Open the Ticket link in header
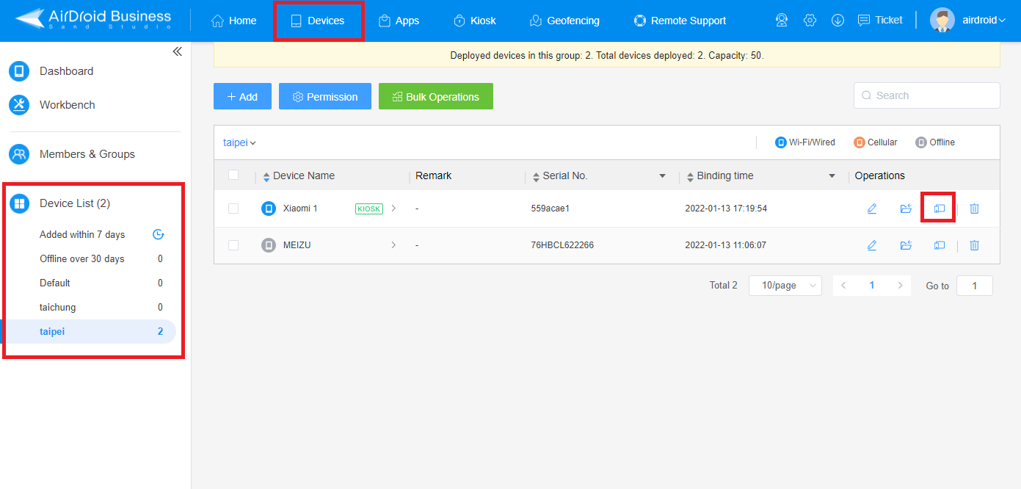This screenshot has width=1021, height=489. tap(880, 21)
